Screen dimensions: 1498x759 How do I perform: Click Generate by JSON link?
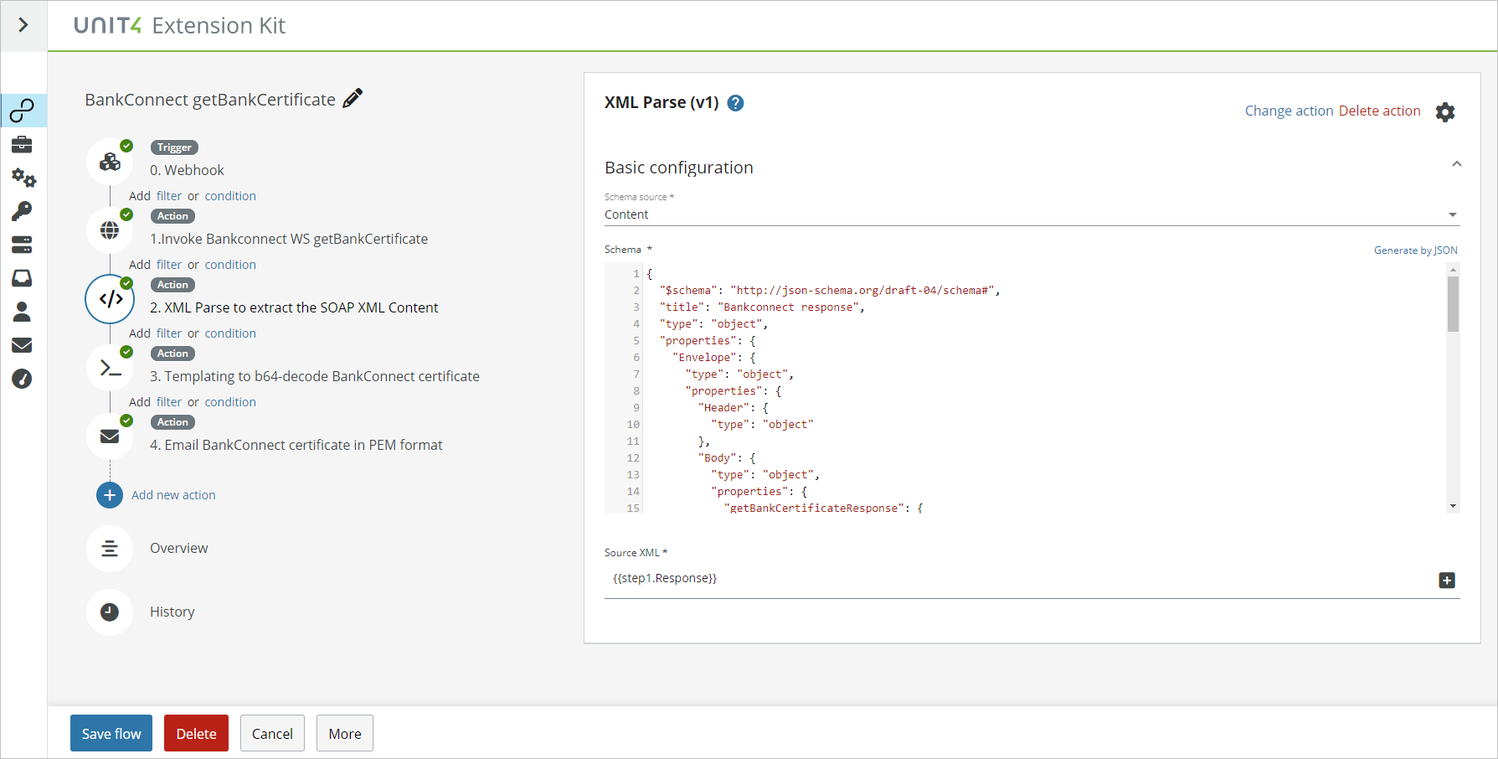1415,250
